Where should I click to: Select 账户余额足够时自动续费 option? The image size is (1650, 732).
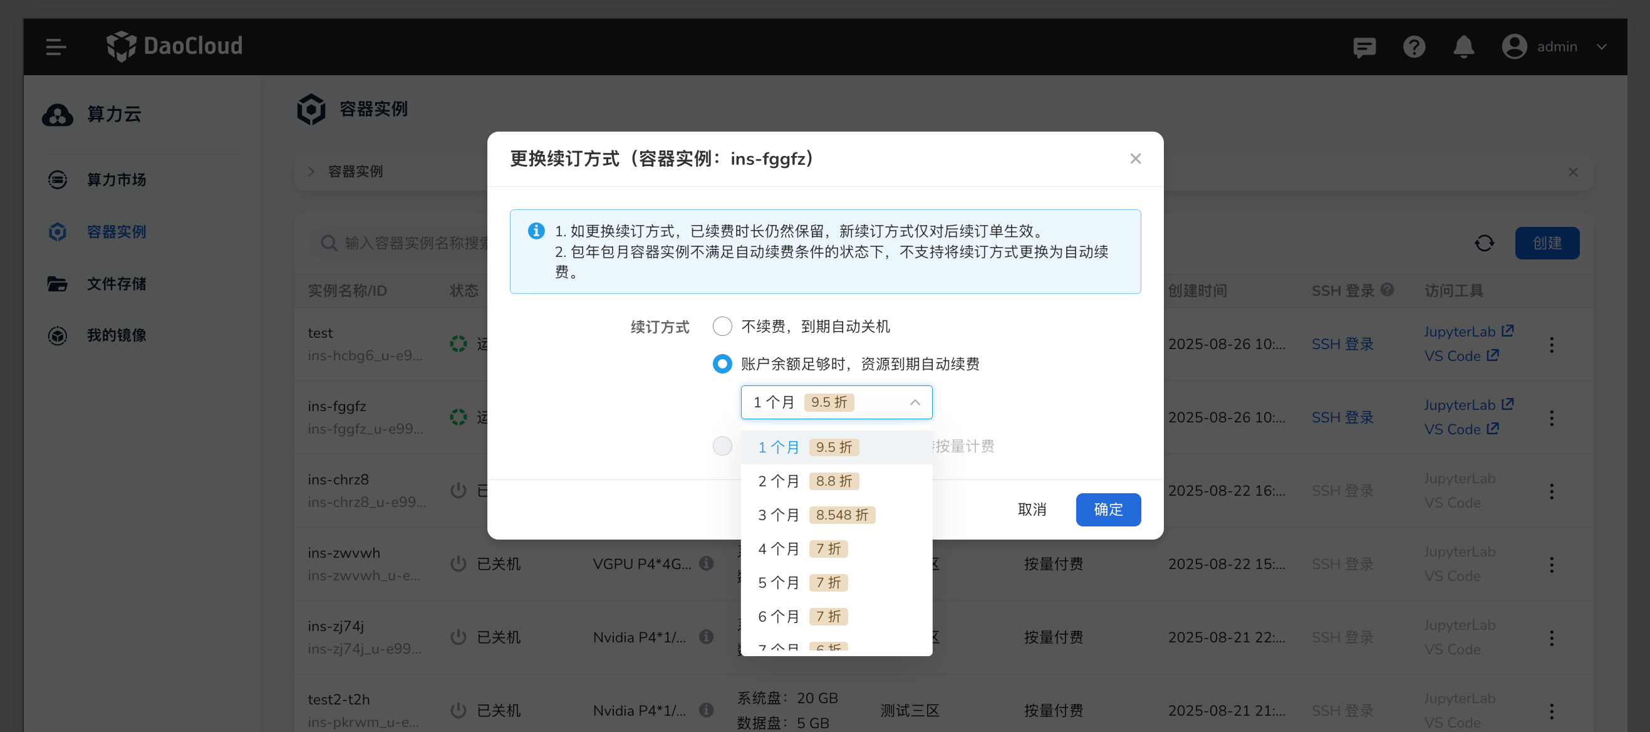[722, 363]
